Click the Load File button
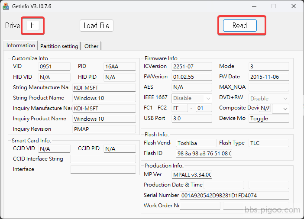The width and height of the screenshot is (304, 219). point(96,26)
